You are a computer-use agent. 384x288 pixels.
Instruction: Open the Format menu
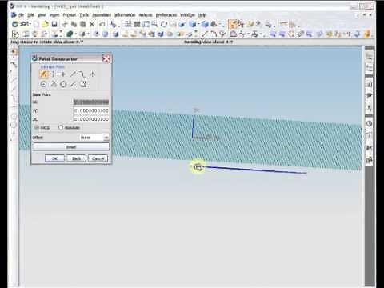point(70,15)
